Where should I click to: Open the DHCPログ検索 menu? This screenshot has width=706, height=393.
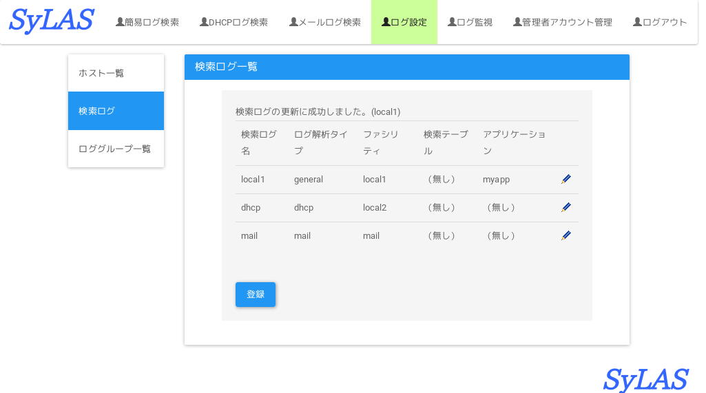tap(233, 22)
